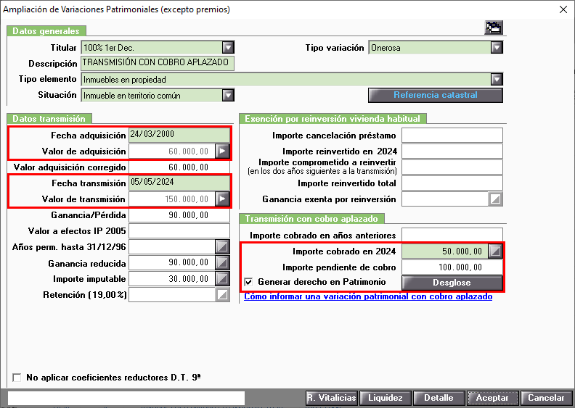Click the Ganancia/Pérdida value 90.000,00
The width and height of the screenshot is (575, 408).
189,215
